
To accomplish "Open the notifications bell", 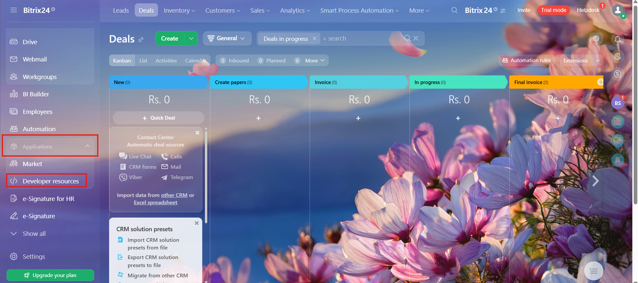I will point(618,39).
